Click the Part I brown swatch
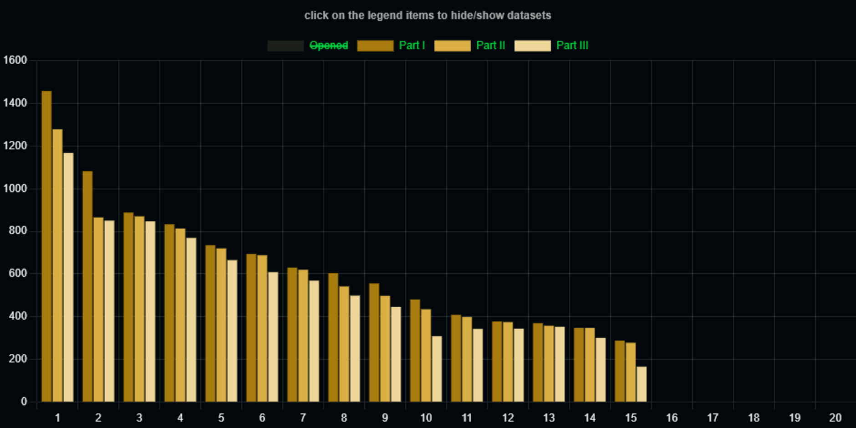The height and width of the screenshot is (428, 856). click(375, 46)
